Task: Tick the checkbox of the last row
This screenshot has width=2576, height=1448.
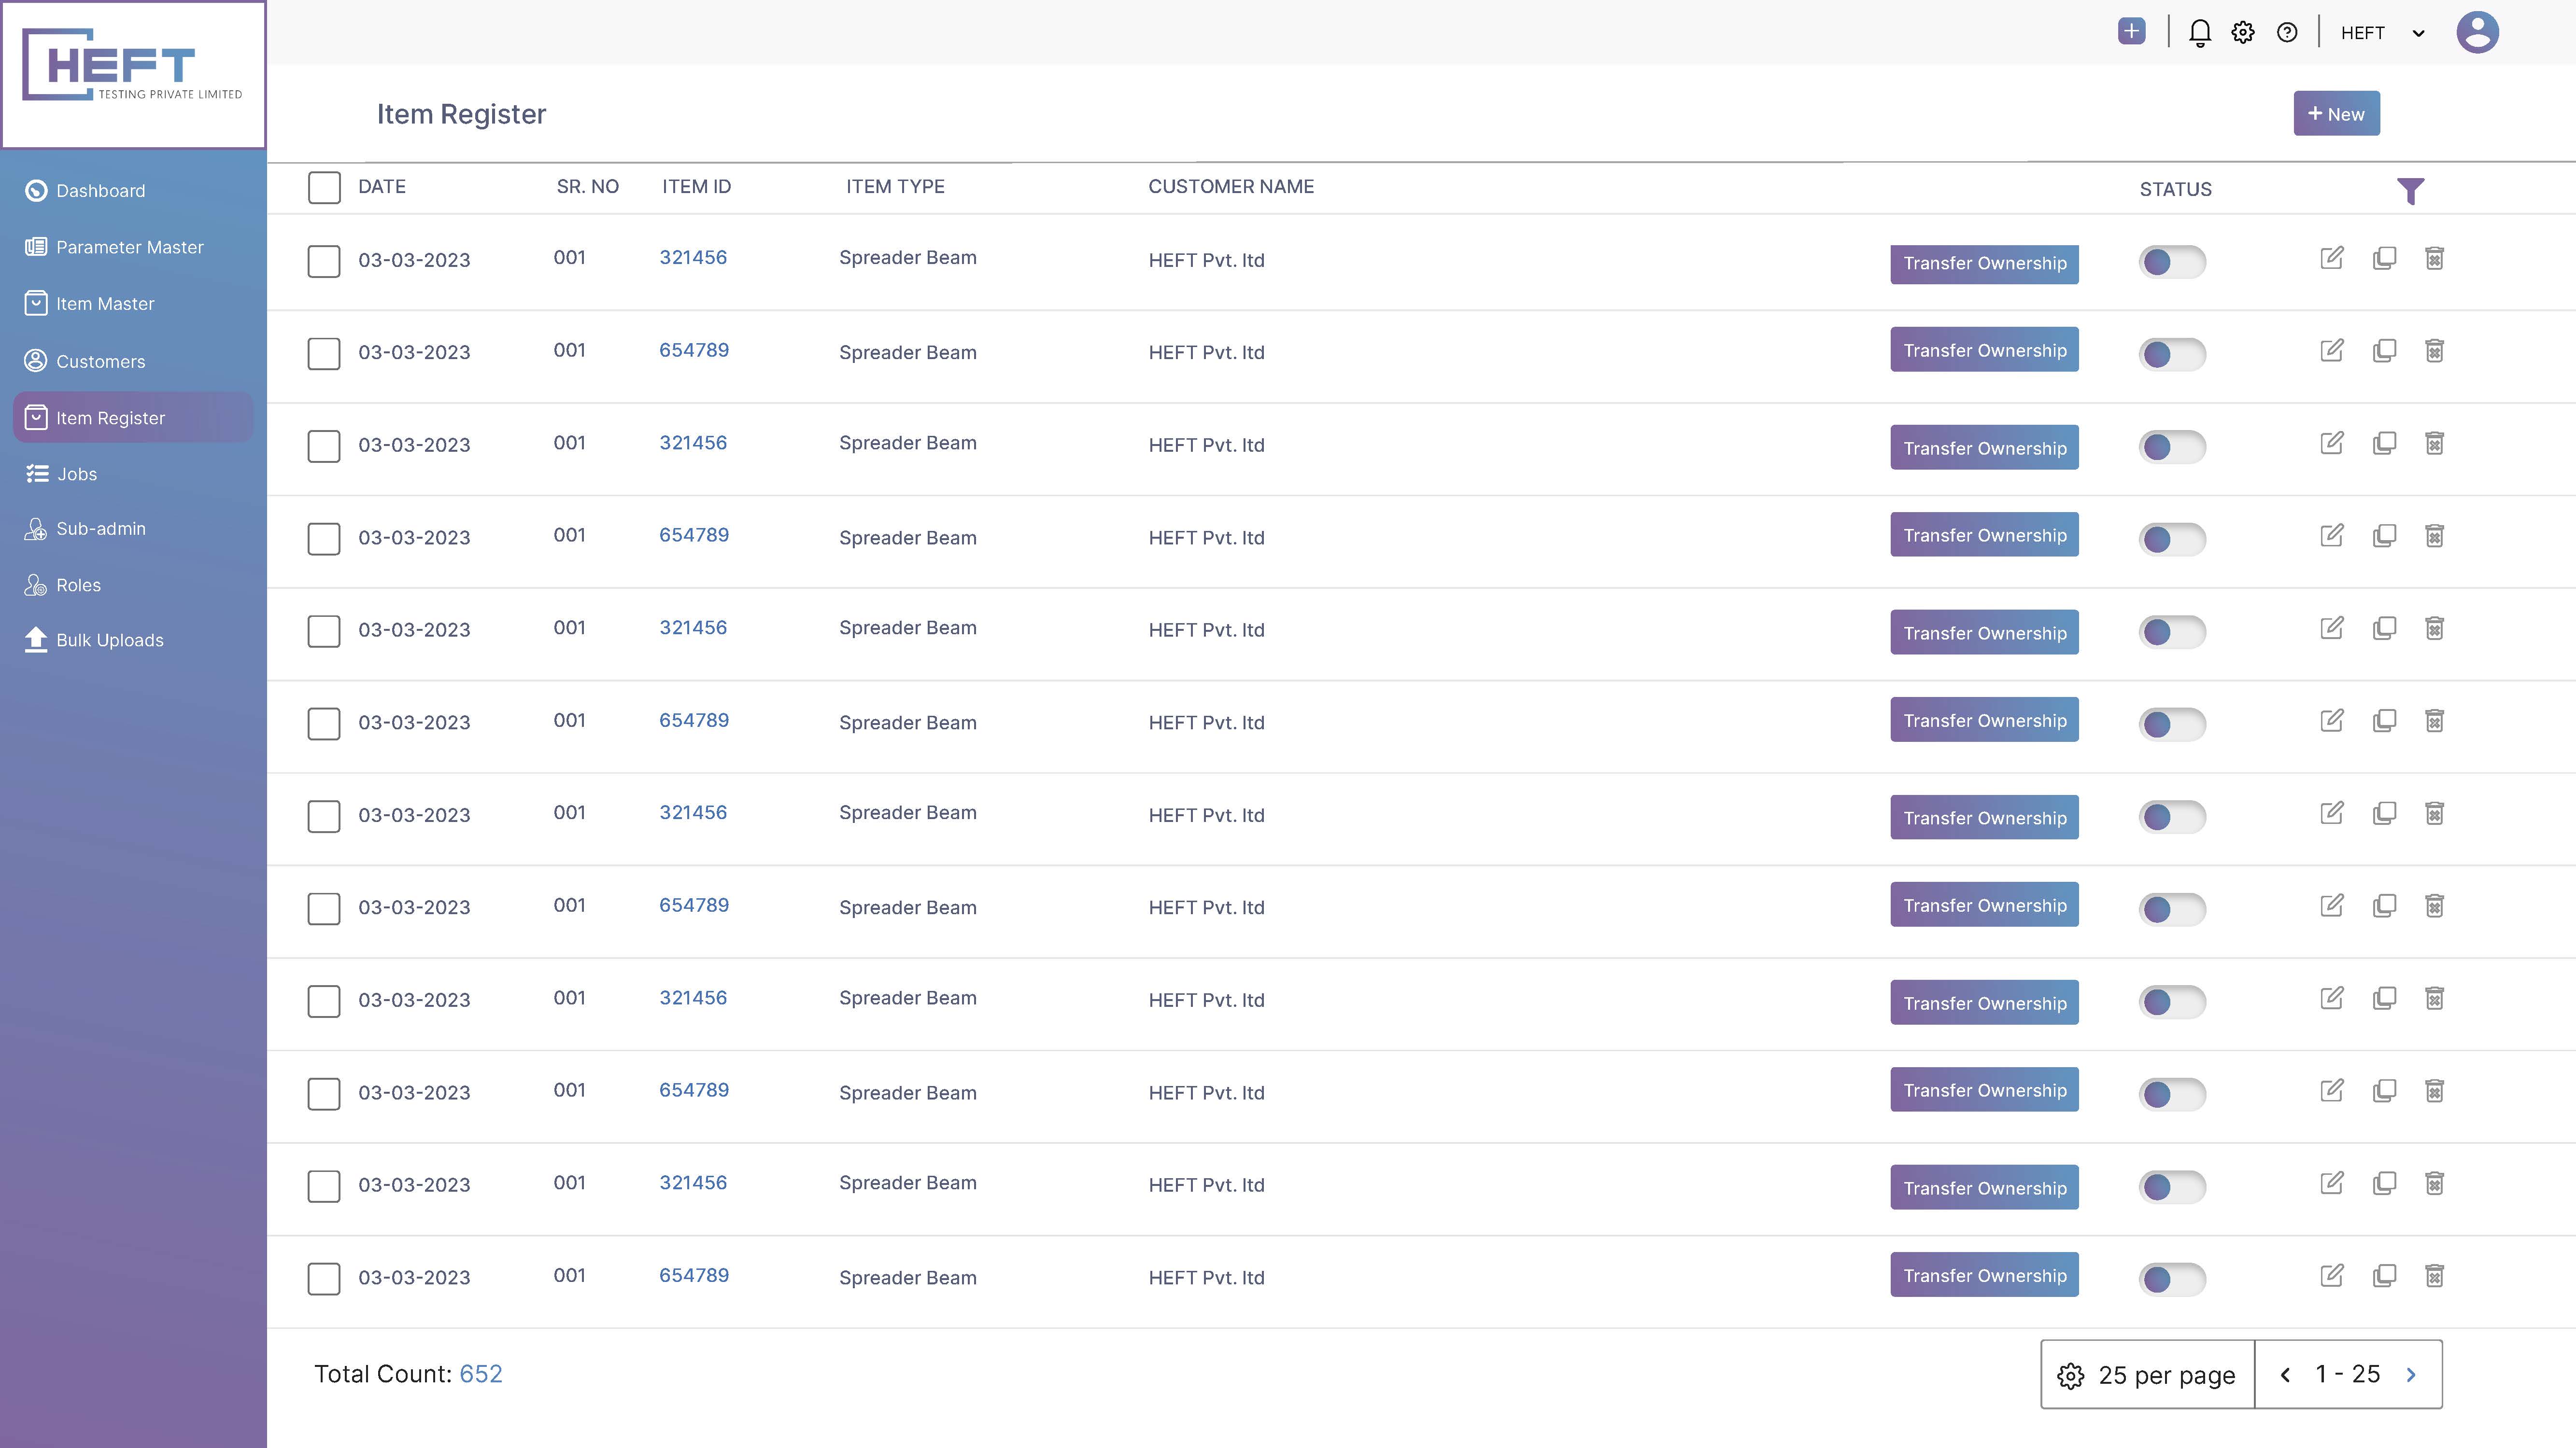Action: click(x=324, y=1278)
